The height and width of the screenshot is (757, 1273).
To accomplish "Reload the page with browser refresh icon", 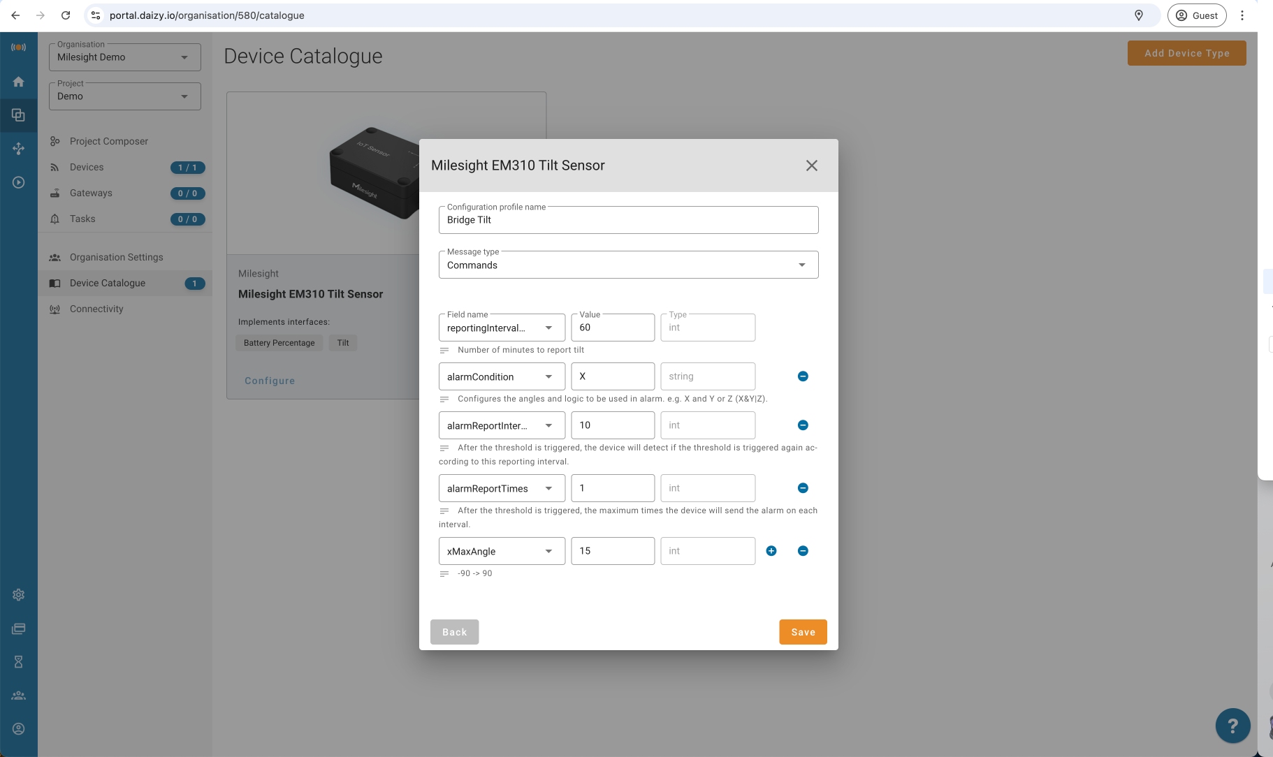I will (x=66, y=15).
